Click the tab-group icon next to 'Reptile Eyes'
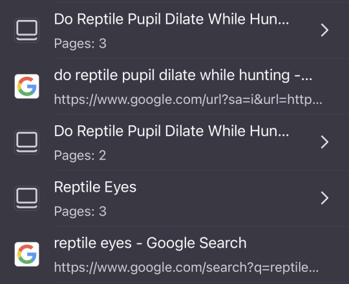 (x=26, y=198)
